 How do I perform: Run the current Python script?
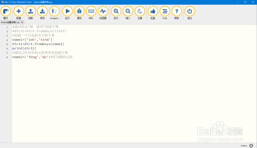[67, 11]
